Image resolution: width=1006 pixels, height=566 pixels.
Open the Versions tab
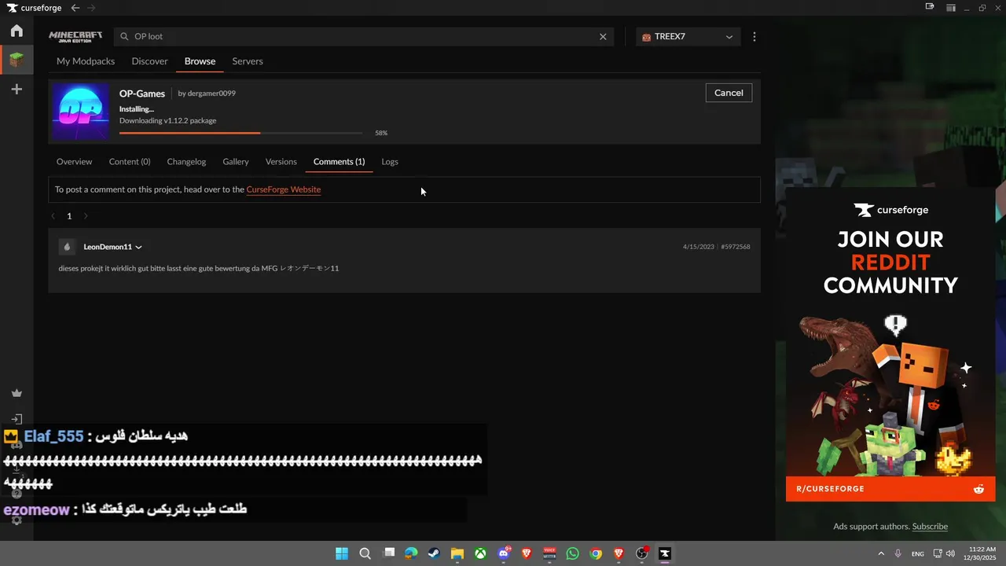pyautogui.click(x=281, y=162)
